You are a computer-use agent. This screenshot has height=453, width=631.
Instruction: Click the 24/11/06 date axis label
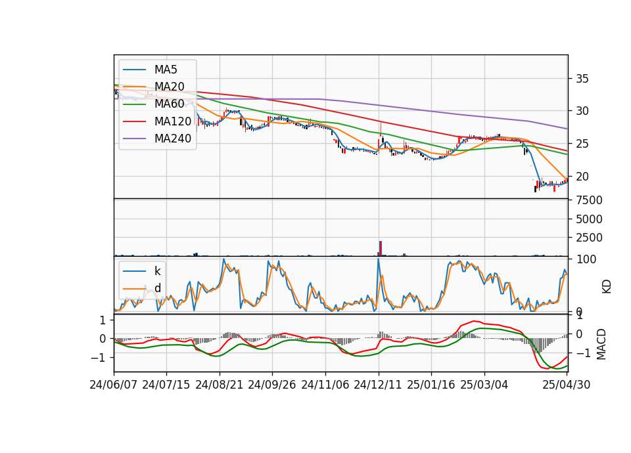[x=325, y=385]
